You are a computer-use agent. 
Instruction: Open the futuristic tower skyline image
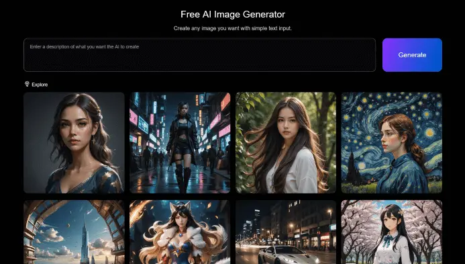(74, 232)
